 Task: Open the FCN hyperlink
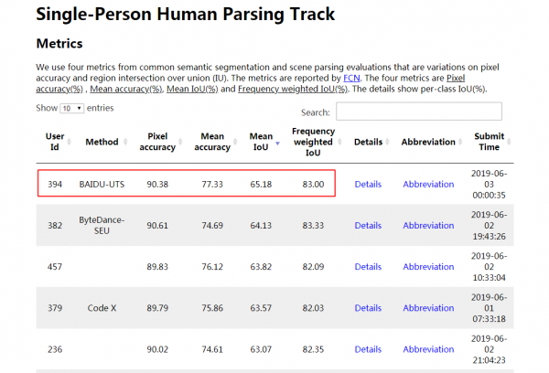coord(351,78)
